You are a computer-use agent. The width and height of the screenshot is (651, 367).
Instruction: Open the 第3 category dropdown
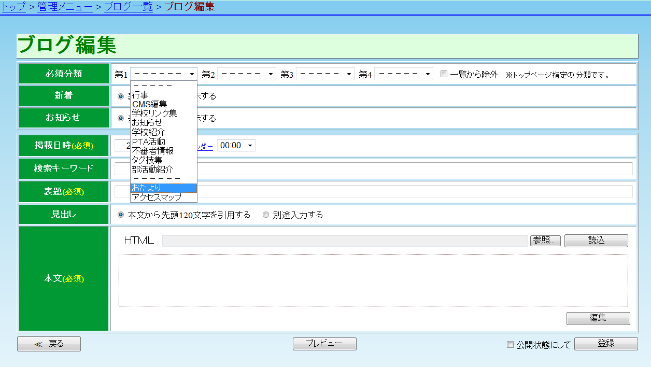click(325, 74)
